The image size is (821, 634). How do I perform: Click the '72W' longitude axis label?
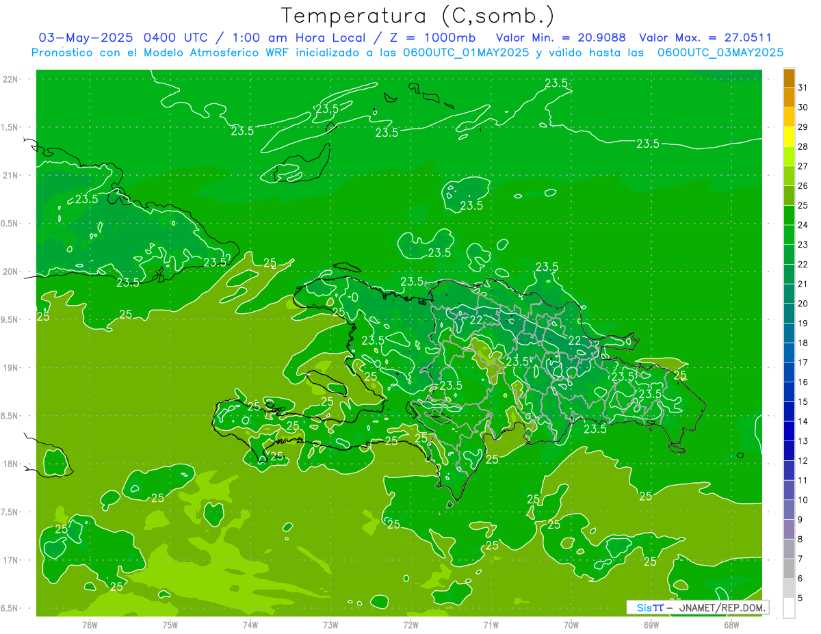pos(410,624)
